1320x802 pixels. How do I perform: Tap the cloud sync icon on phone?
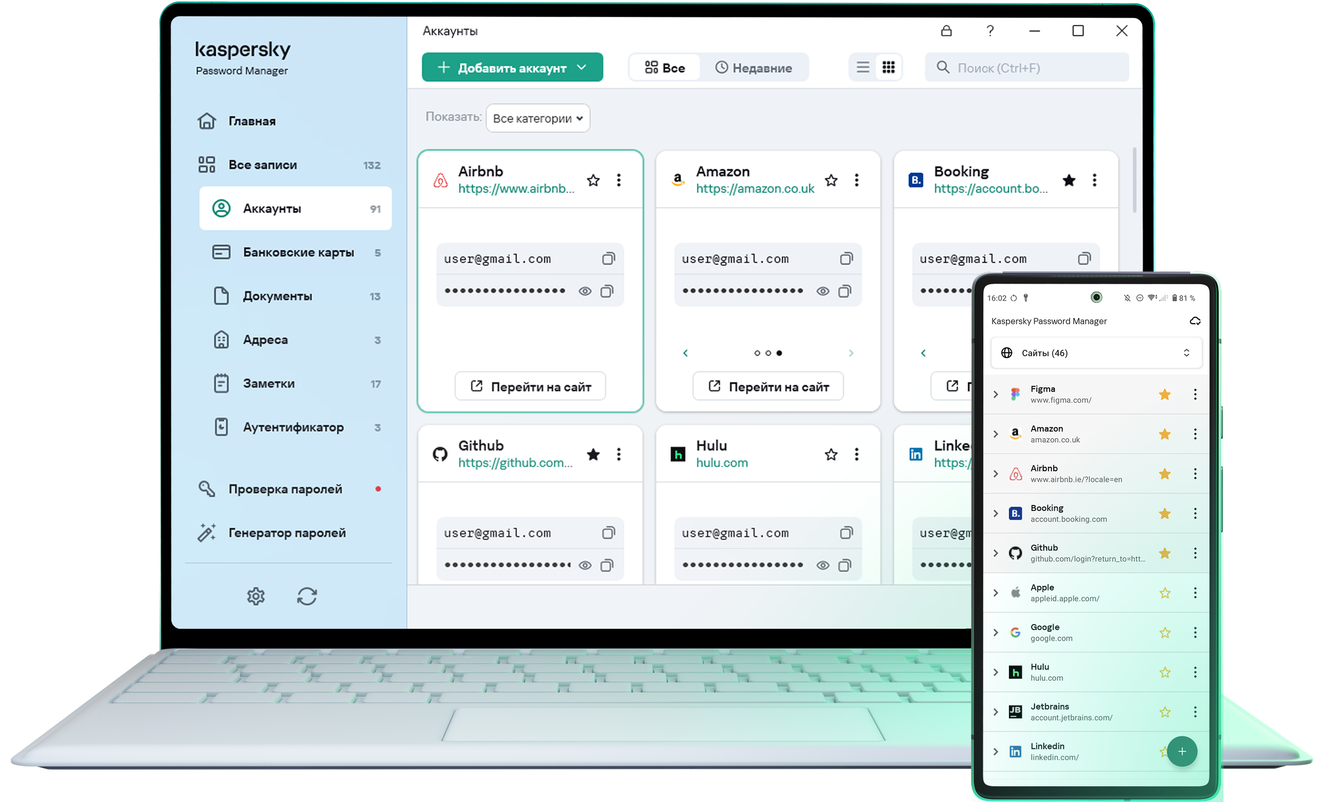(1195, 321)
